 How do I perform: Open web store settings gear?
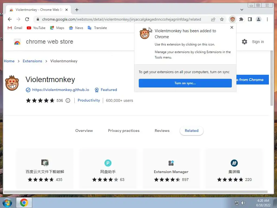click(x=245, y=42)
